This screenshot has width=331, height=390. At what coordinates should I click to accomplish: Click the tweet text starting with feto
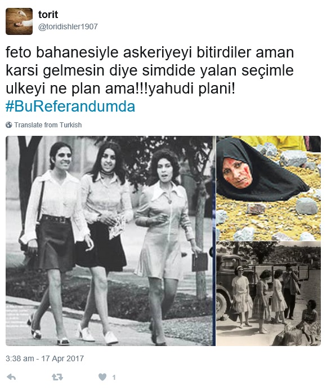pyautogui.click(x=150, y=70)
